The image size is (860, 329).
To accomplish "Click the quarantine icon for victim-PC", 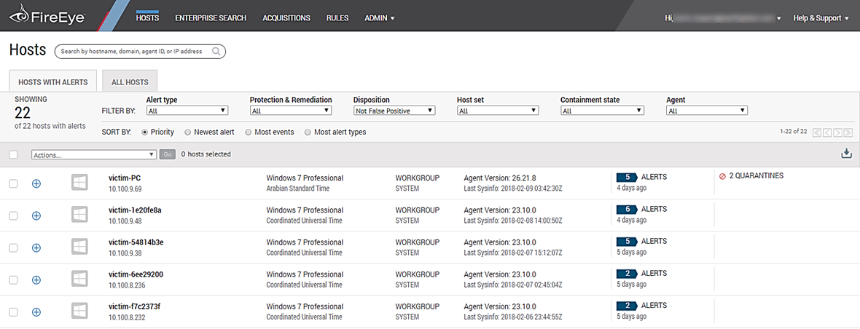I will [722, 176].
